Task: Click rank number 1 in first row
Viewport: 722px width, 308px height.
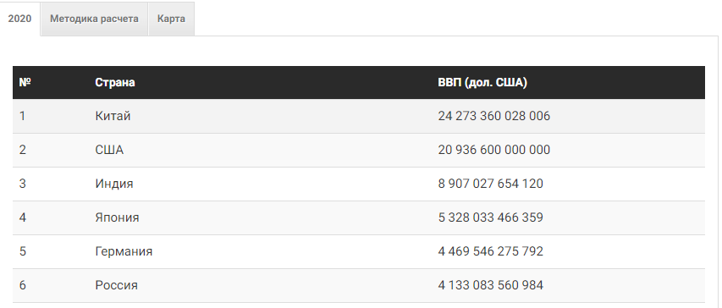Action: (x=22, y=116)
